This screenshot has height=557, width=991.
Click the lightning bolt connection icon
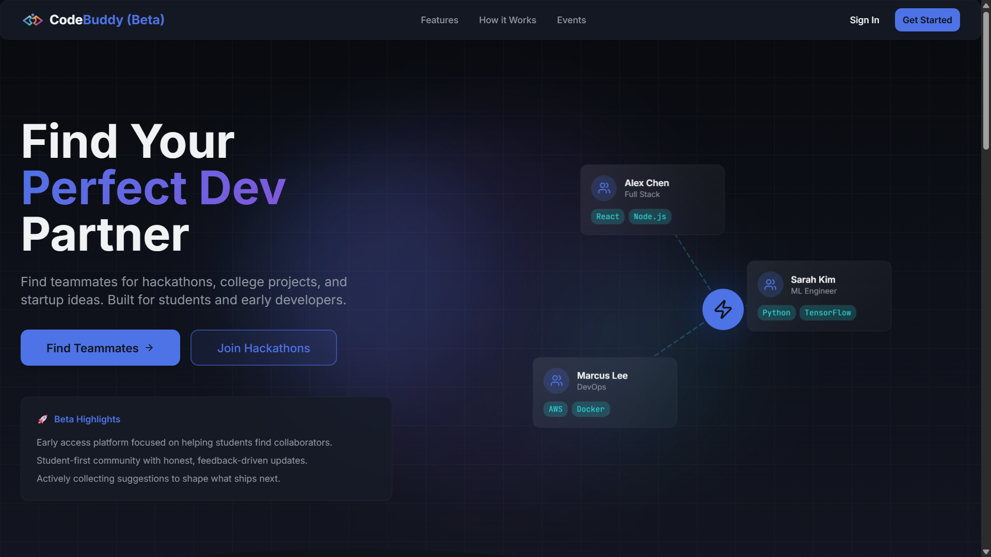coord(723,309)
